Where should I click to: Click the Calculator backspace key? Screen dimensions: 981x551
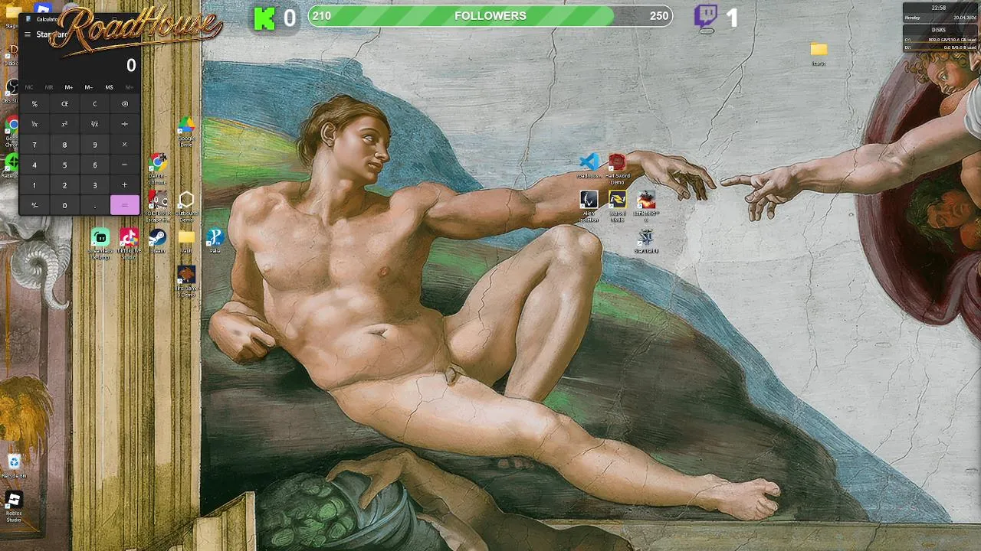[x=125, y=104]
